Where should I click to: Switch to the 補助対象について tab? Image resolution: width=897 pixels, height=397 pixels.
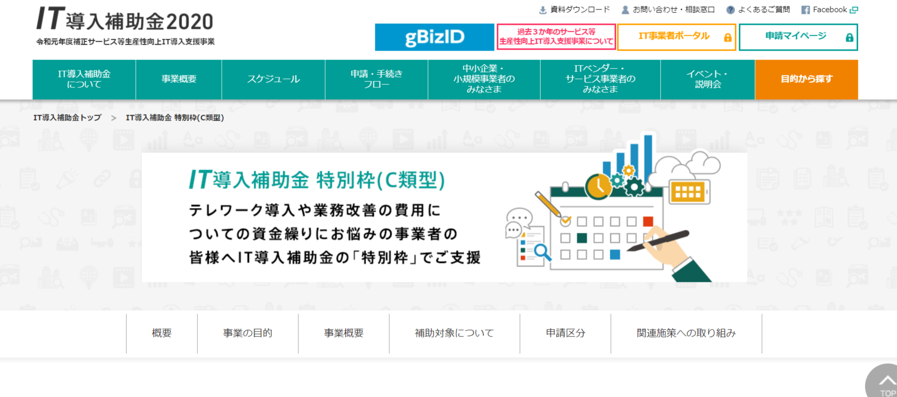pos(454,333)
